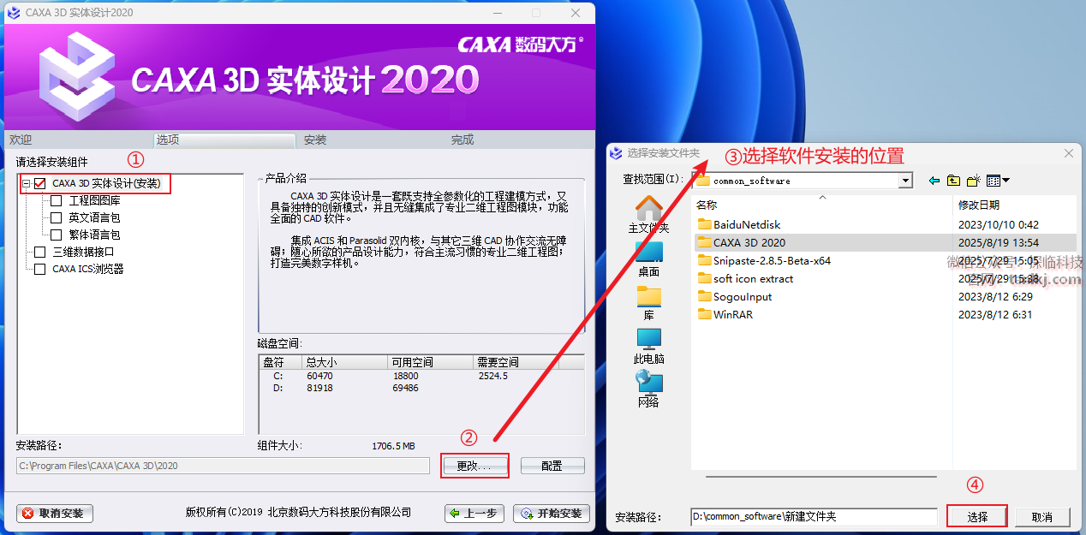The width and height of the screenshot is (1086, 535).
Task: Select 库 libraries shortcut in places bar
Action: click(x=648, y=303)
